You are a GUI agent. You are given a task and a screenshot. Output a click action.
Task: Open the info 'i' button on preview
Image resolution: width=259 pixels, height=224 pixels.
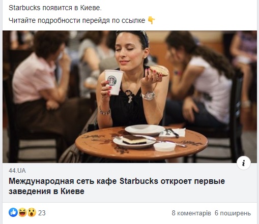point(244,163)
